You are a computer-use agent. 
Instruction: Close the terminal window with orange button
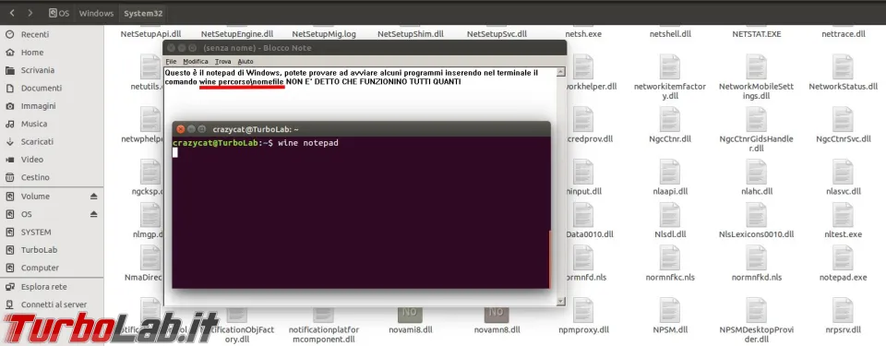click(181, 129)
